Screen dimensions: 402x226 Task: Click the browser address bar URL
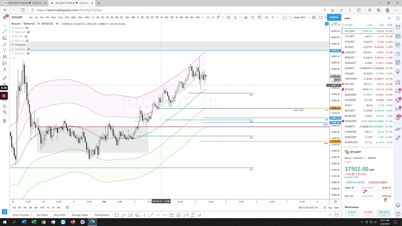tap(69, 10)
